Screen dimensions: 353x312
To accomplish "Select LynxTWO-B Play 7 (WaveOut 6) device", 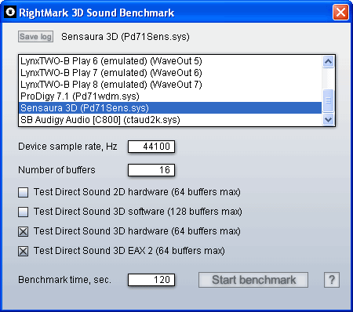I will tap(170, 73).
